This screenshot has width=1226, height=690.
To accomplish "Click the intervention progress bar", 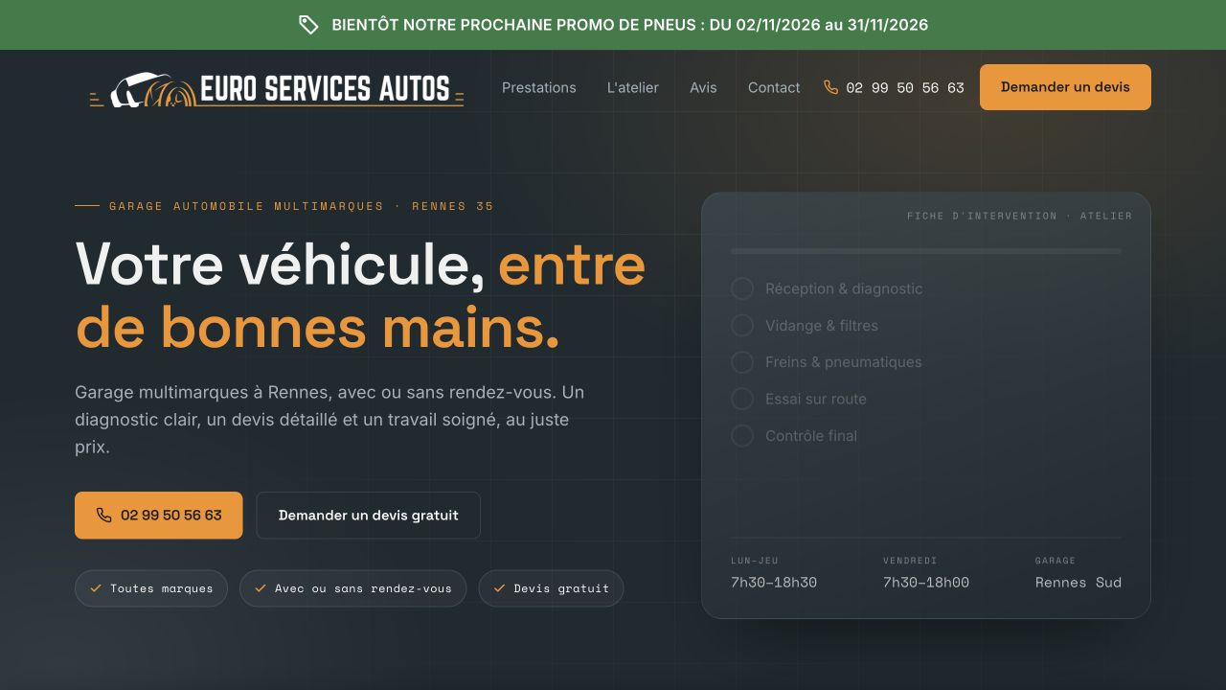I will click(926, 251).
